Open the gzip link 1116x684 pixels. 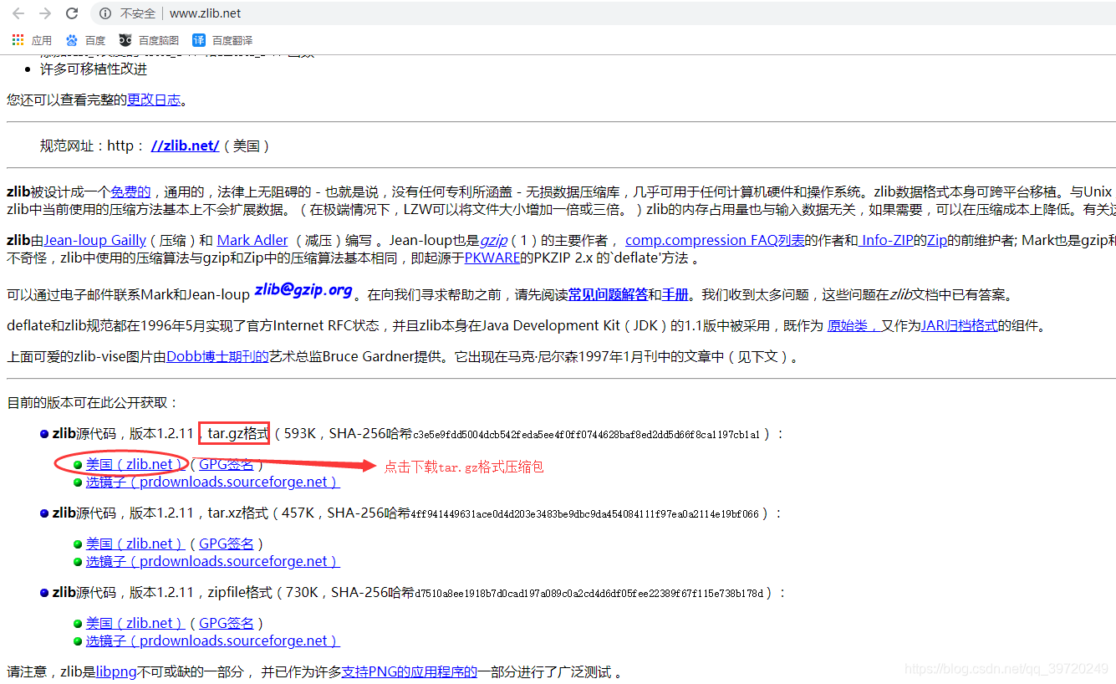493,240
